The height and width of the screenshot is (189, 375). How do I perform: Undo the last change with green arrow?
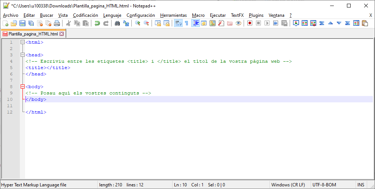point(97,23)
